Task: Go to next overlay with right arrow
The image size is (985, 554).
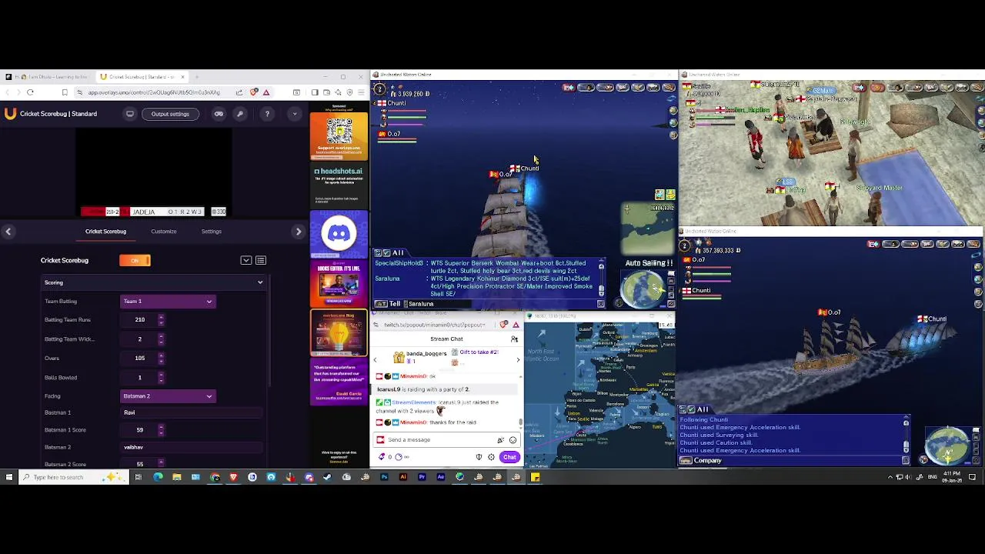Action: tap(299, 232)
